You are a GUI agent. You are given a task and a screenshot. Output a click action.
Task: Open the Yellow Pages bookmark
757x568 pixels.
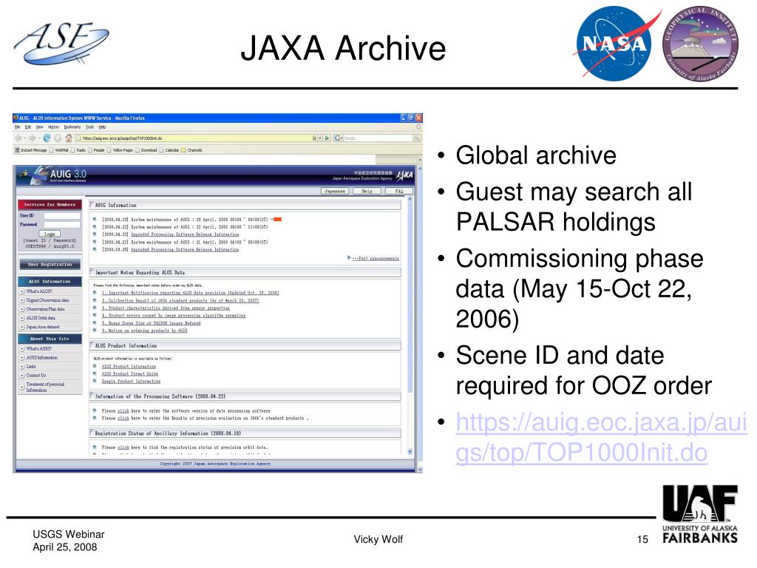(120, 150)
